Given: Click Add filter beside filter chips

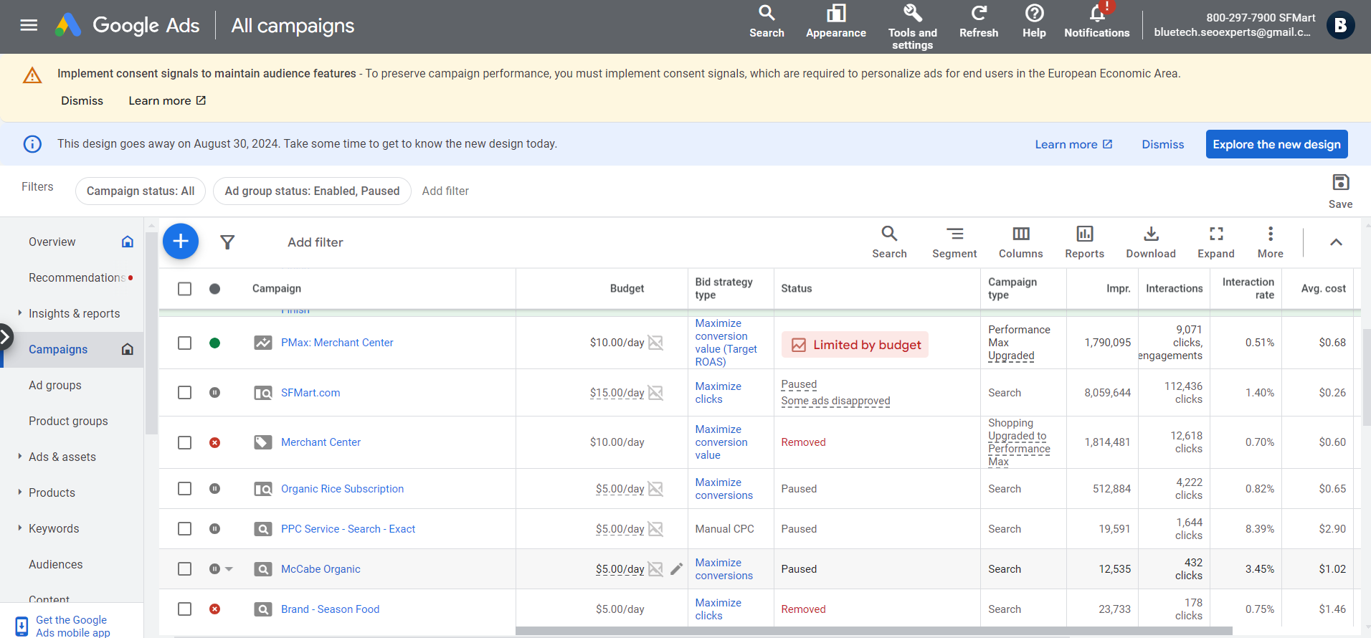Looking at the screenshot, I should 445,191.
